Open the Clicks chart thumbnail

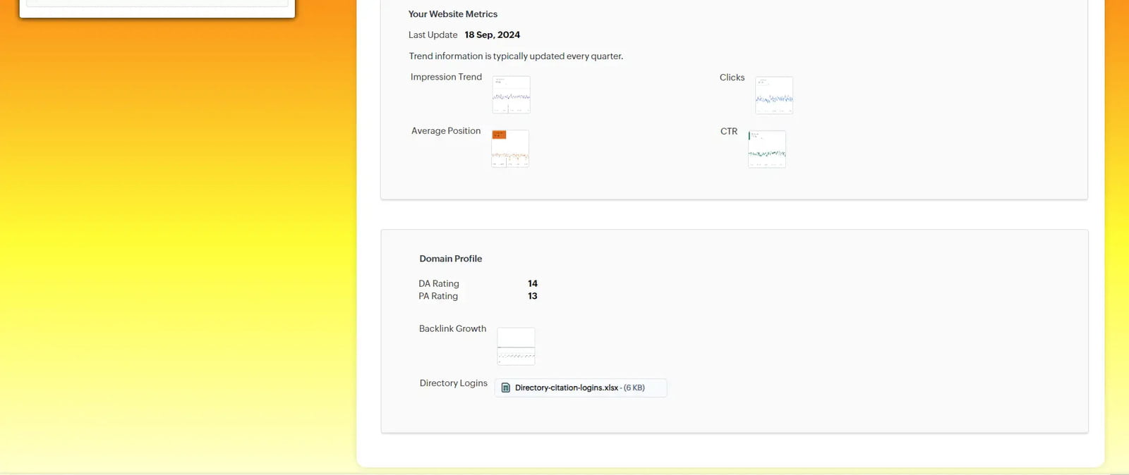(774, 95)
